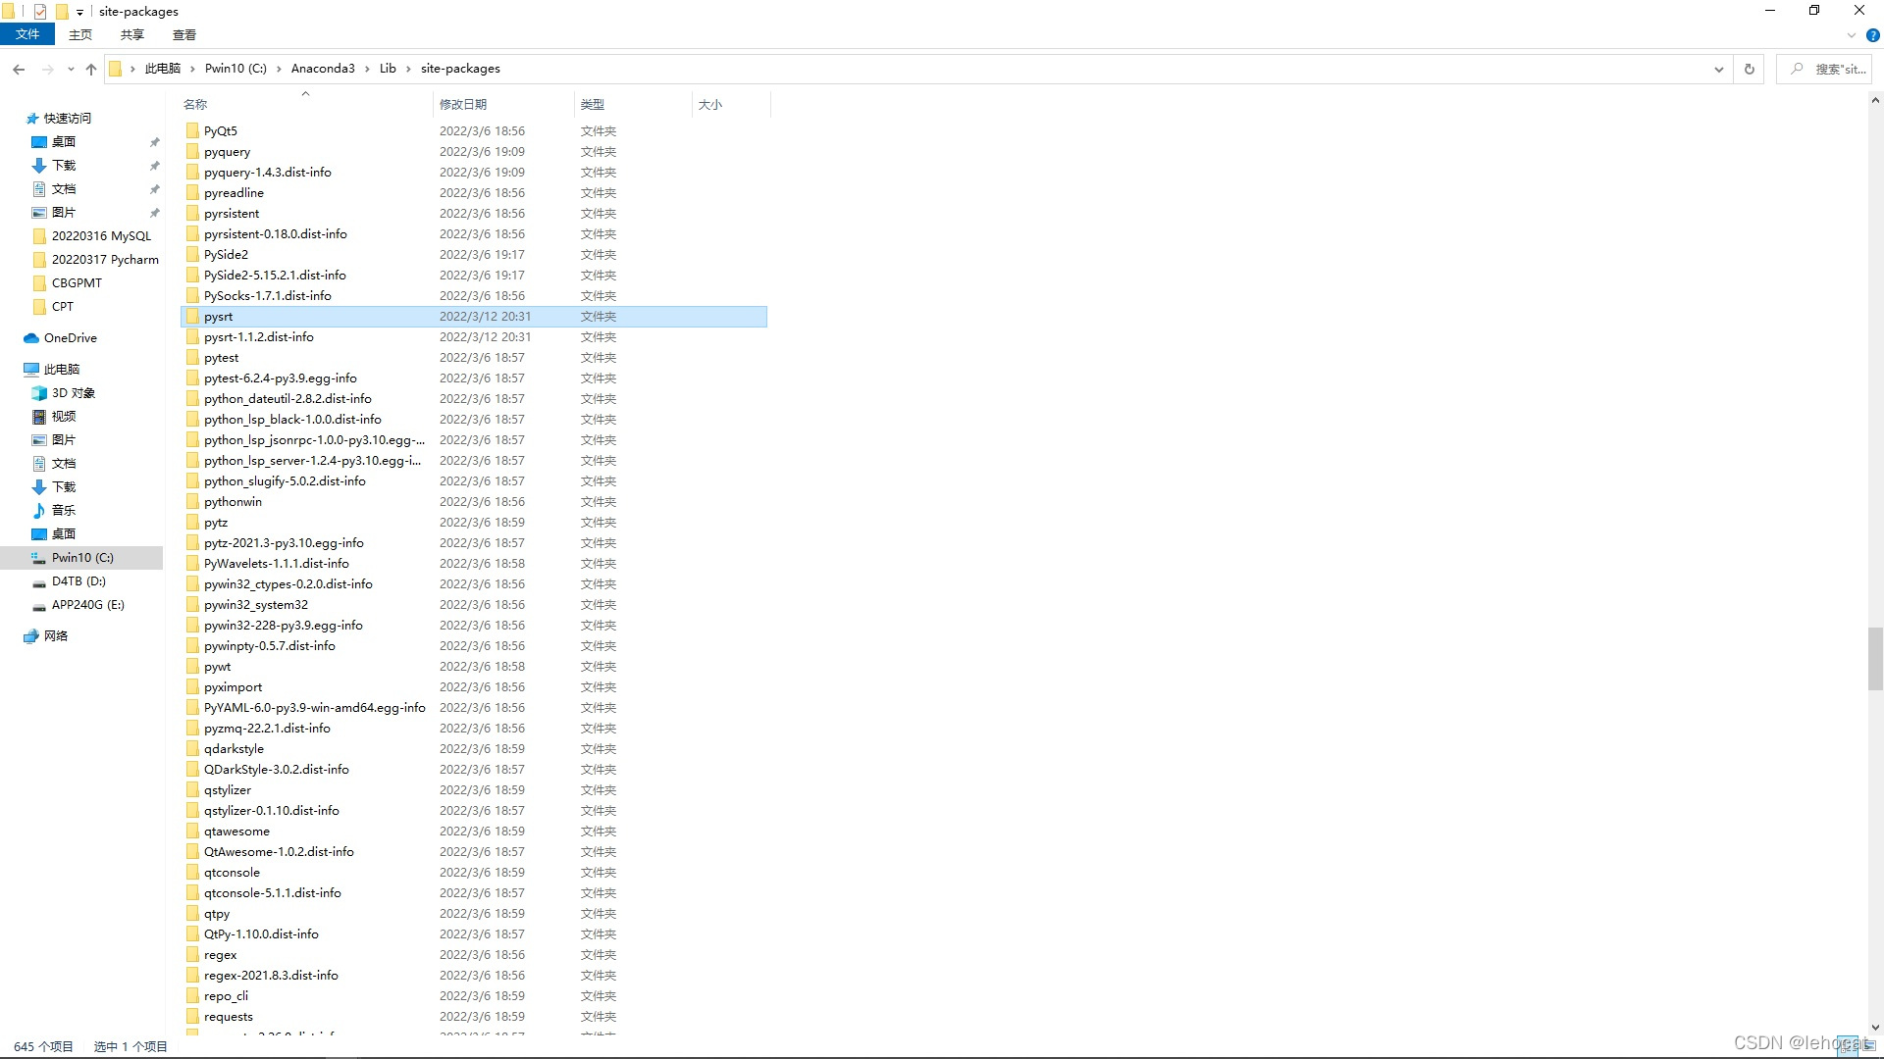Click the pytz folder icon
Screen dimensions: 1884x1059
click(192, 522)
